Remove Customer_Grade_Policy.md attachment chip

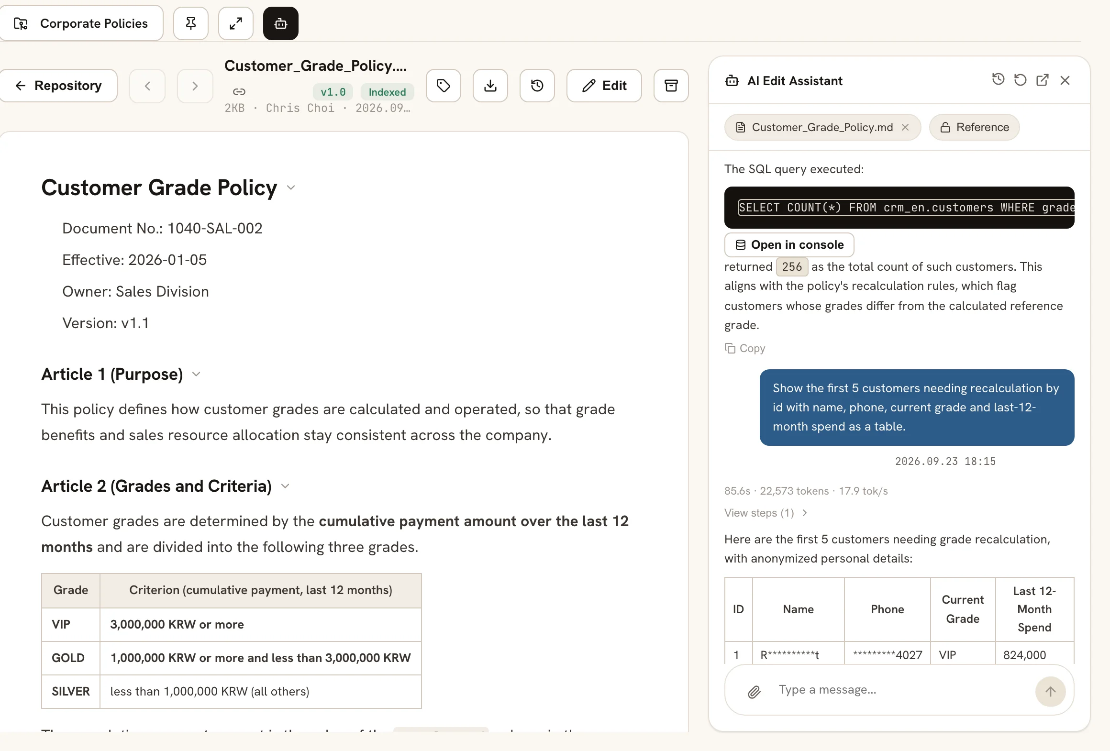905,127
